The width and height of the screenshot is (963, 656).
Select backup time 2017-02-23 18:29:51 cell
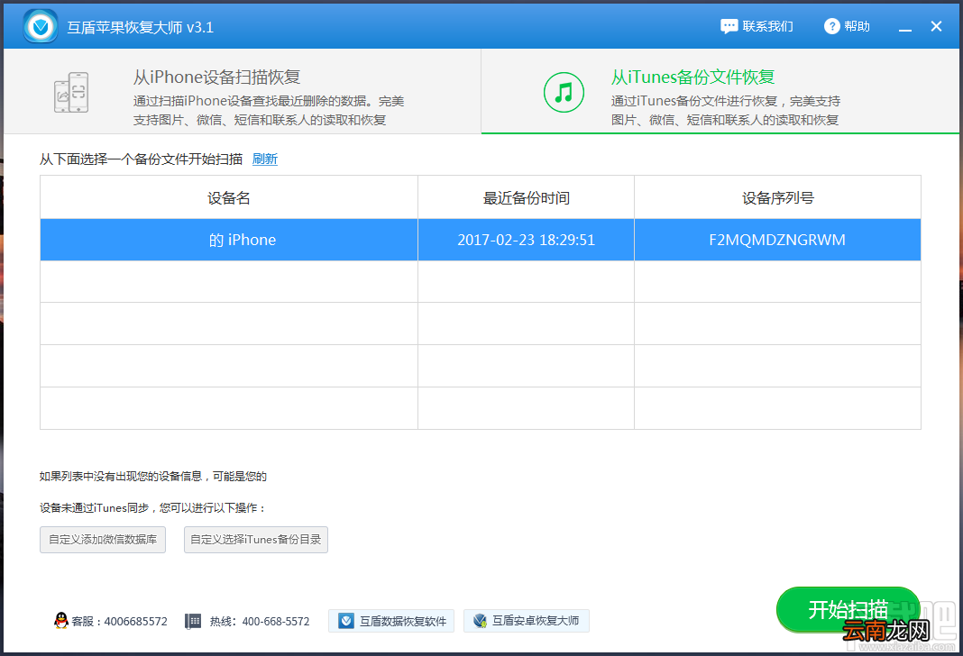(x=527, y=240)
